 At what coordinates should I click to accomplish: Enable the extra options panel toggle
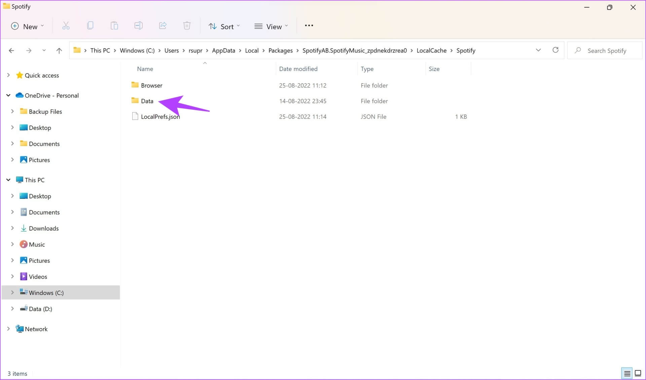(309, 26)
